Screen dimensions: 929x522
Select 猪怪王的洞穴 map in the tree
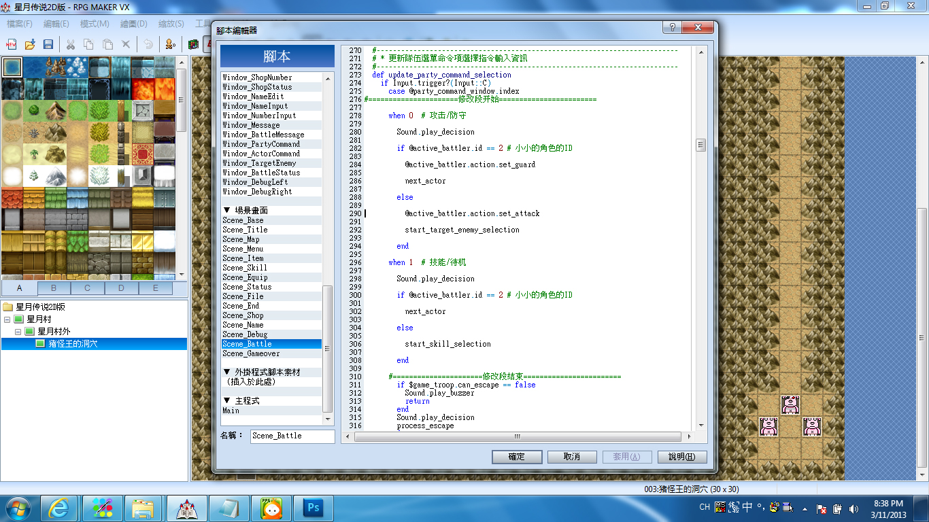[x=94, y=344]
